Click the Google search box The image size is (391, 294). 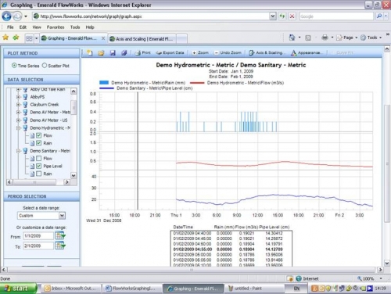[x=336, y=16]
